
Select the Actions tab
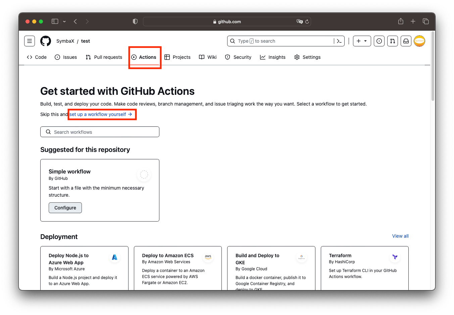pos(144,57)
